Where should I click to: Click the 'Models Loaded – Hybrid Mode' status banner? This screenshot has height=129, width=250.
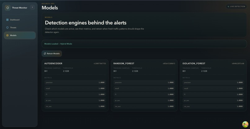[144, 44]
